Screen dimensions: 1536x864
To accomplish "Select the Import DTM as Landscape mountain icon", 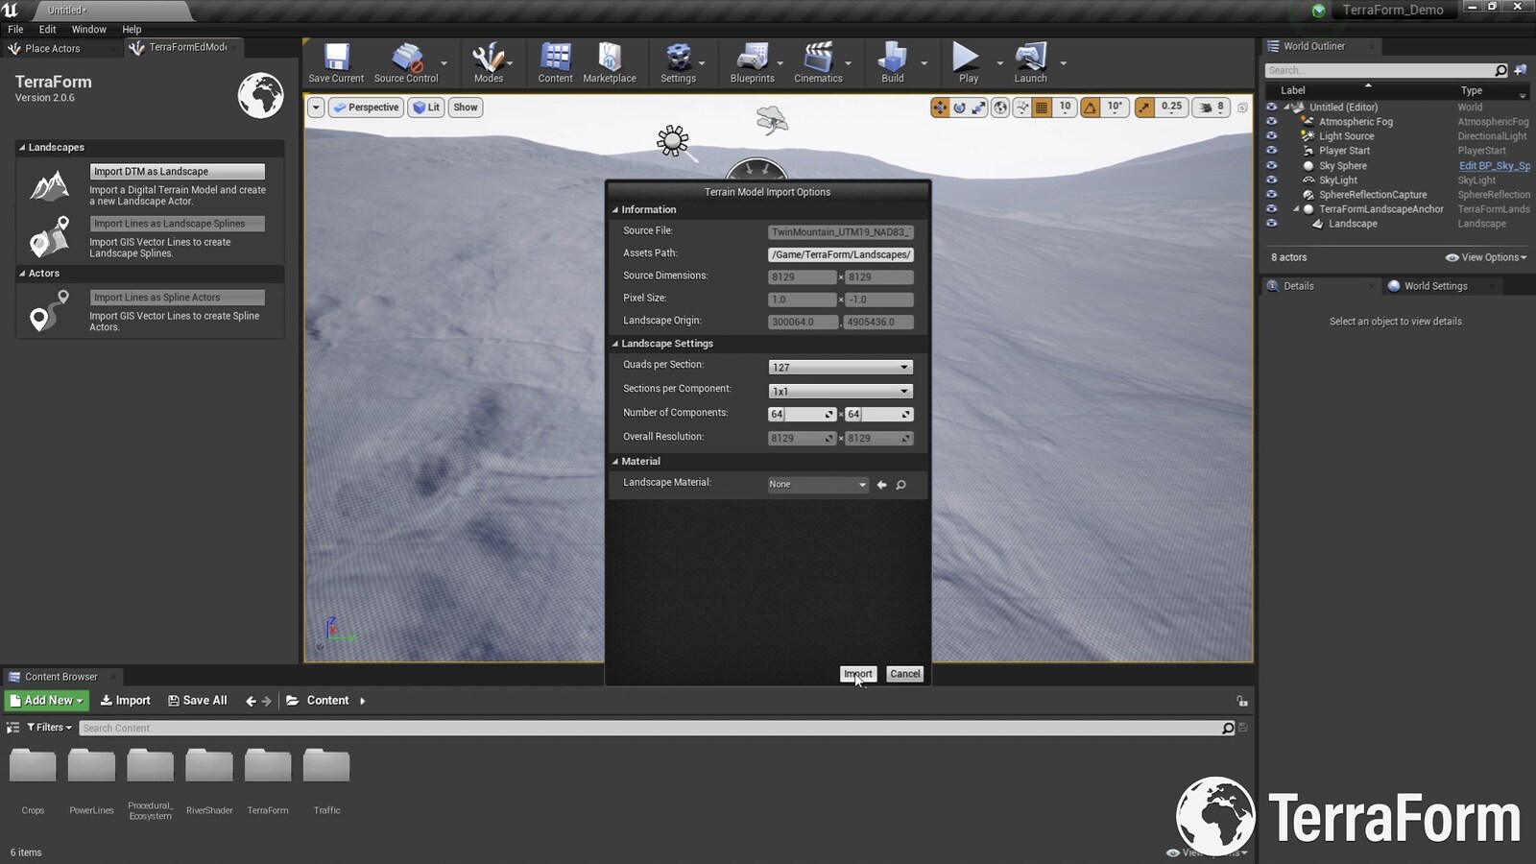I will click(x=48, y=186).
